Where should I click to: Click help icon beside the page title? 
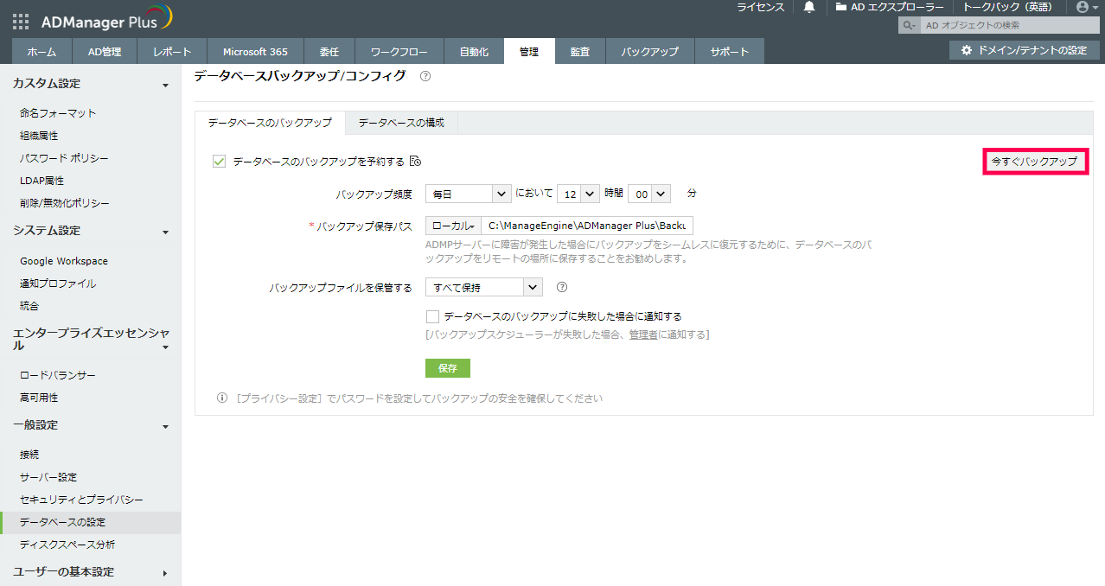(425, 76)
